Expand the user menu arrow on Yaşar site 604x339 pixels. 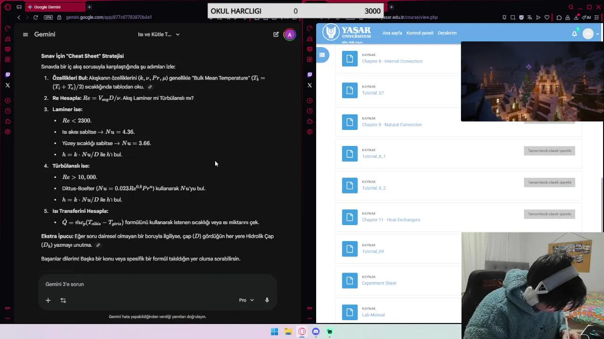tap(597, 34)
